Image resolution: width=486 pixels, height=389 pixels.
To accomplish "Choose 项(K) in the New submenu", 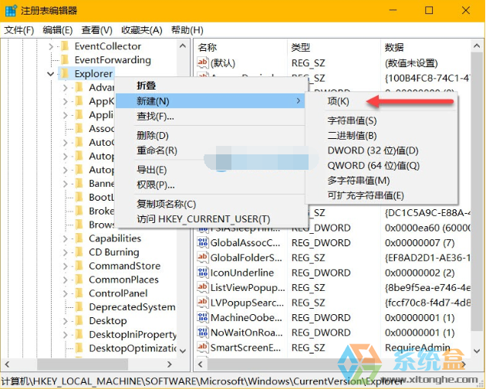I will point(338,101).
